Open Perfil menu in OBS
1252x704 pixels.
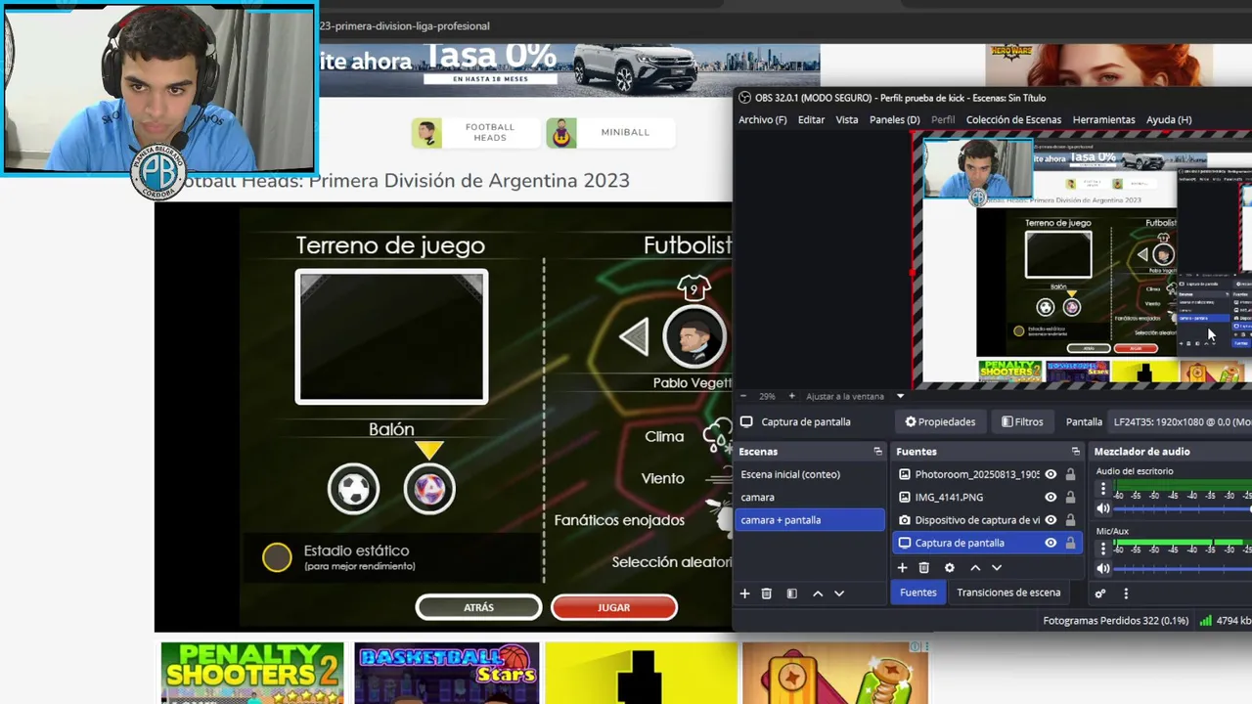[943, 119]
